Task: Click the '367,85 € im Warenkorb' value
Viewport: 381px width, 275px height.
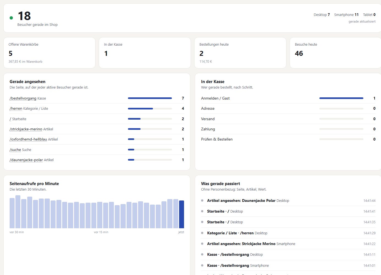Action: [x=25, y=62]
